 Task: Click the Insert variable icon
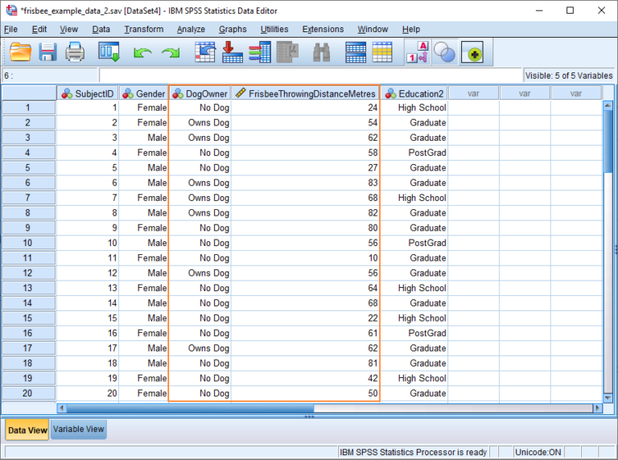(382, 52)
